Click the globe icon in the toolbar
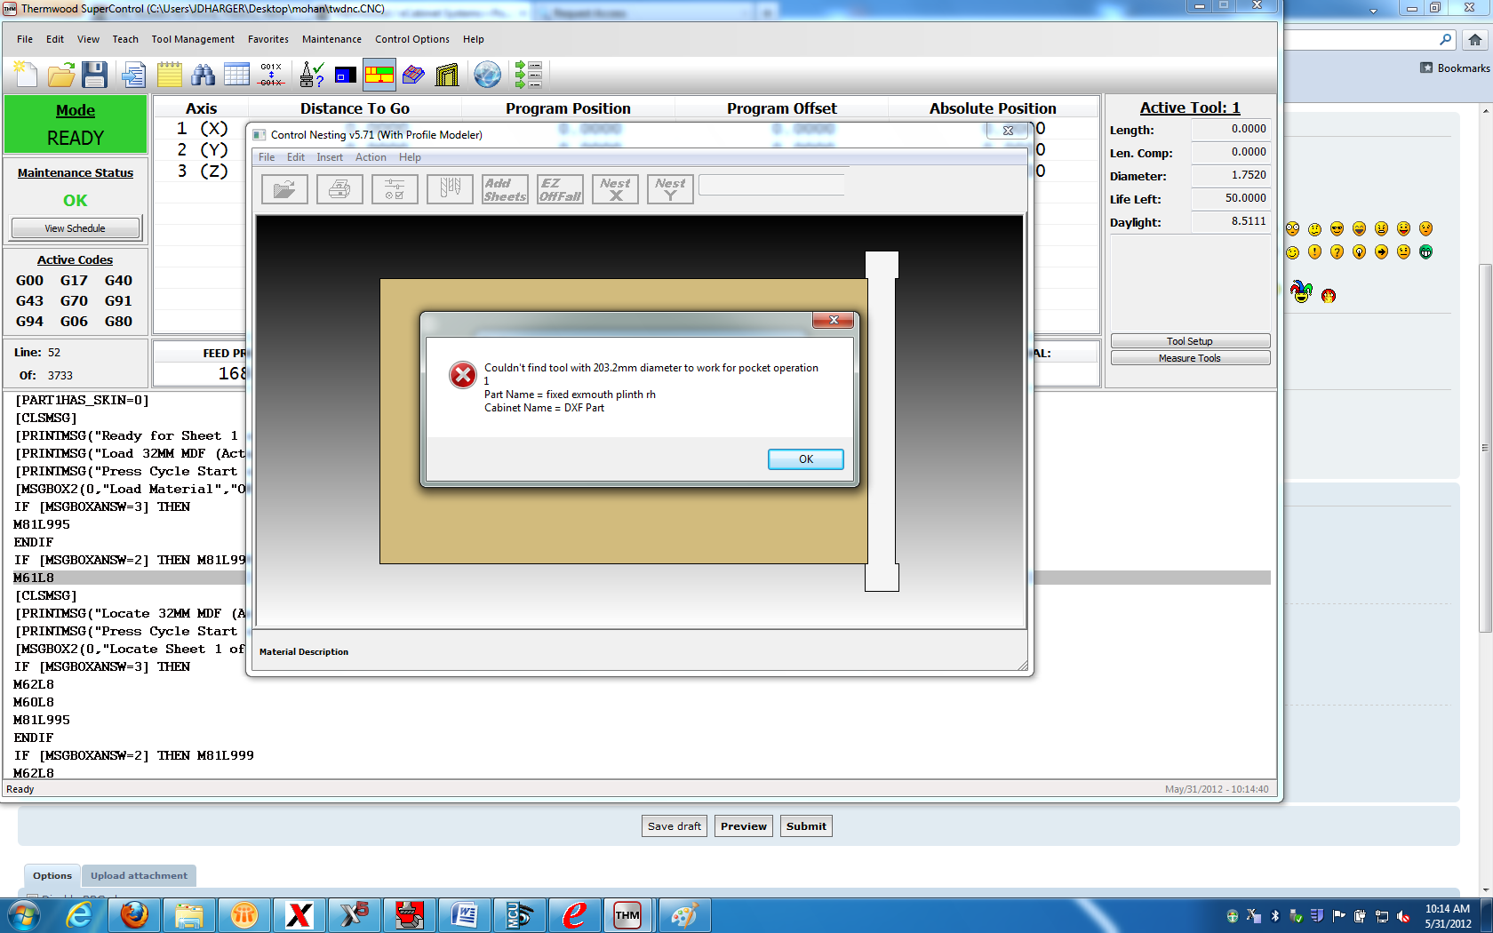This screenshot has height=933, width=1493. pyautogui.click(x=487, y=75)
